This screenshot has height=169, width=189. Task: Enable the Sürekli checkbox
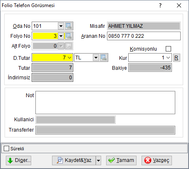pyautogui.click(x=6, y=149)
